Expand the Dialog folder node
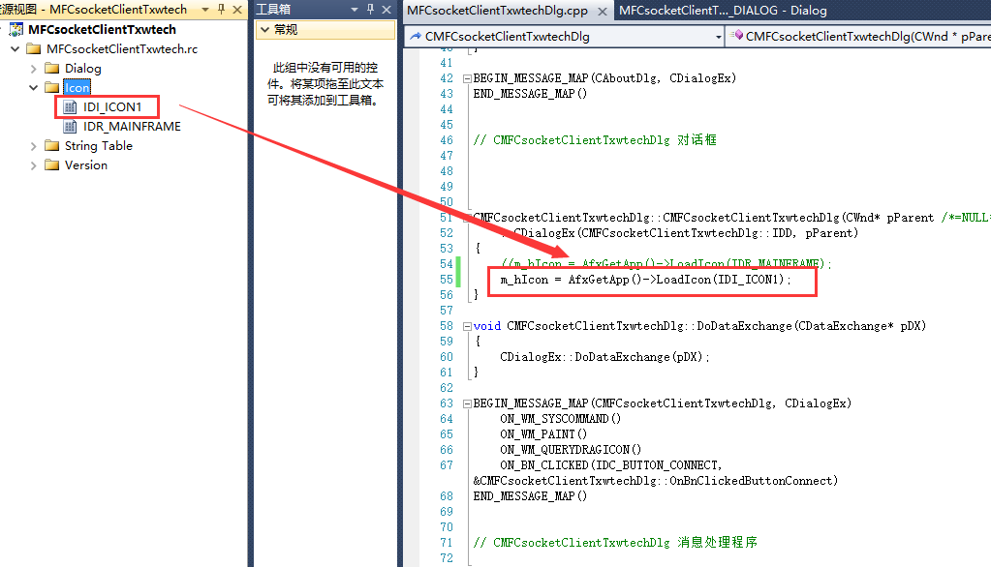The width and height of the screenshot is (991, 567). tap(34, 68)
